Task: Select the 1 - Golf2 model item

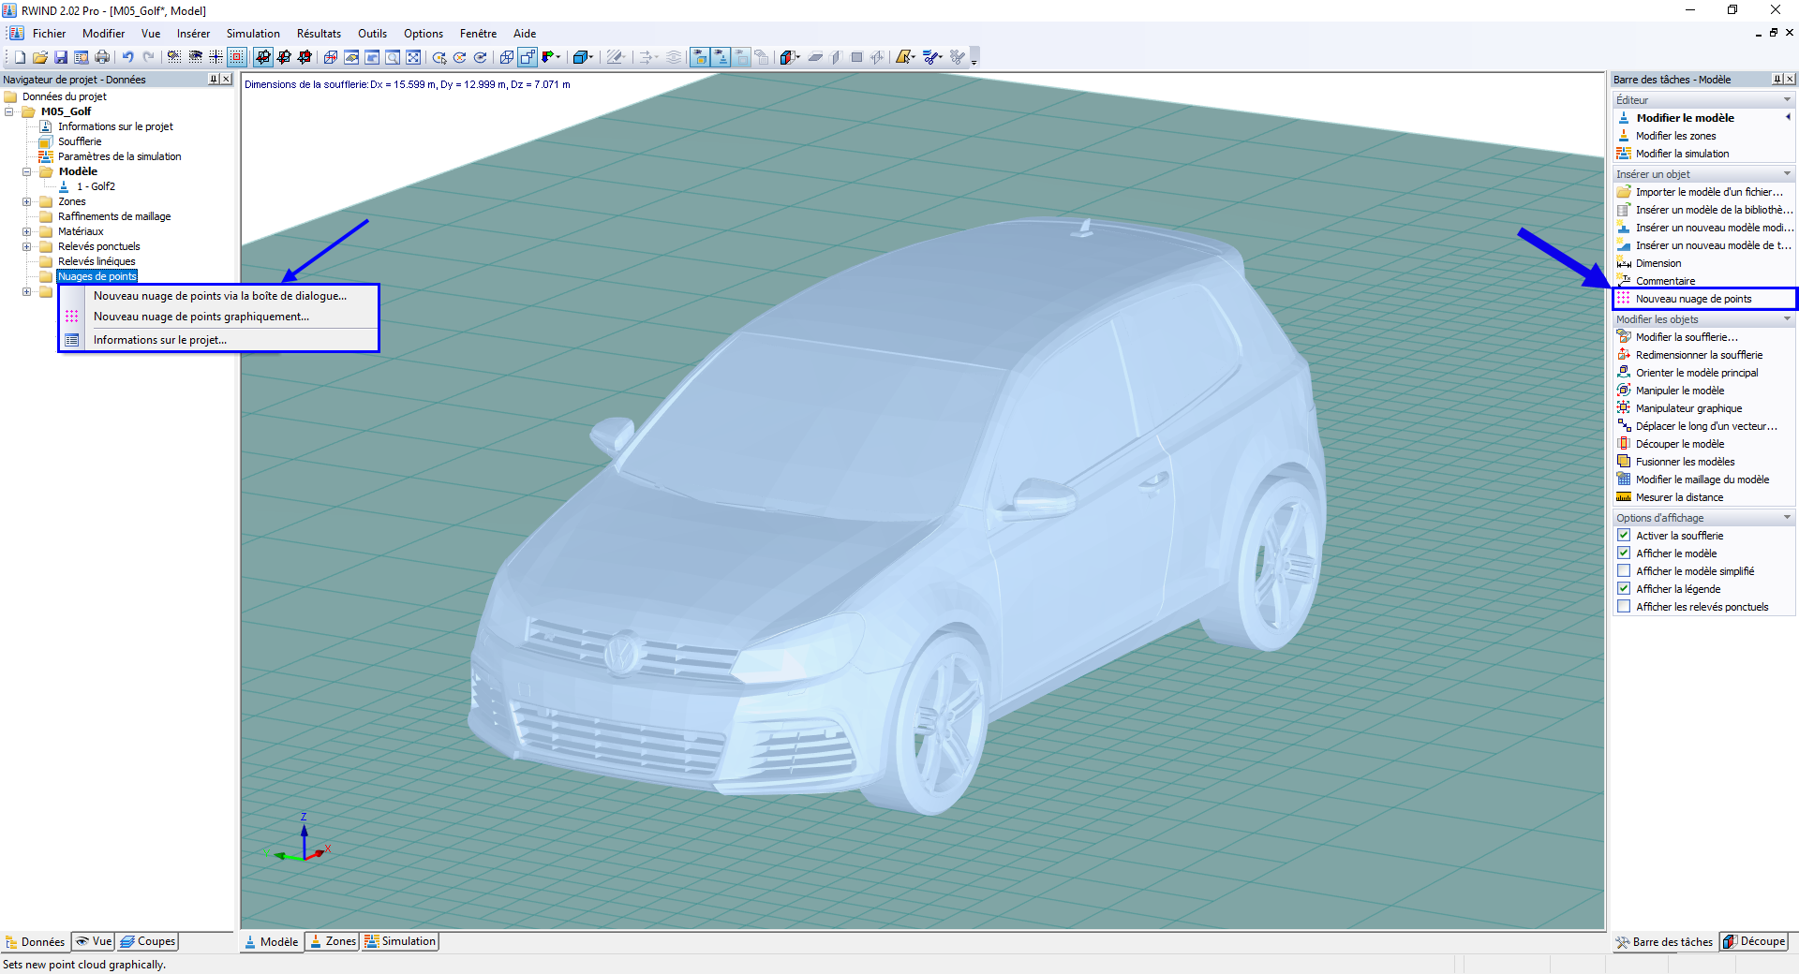Action: pyautogui.click(x=96, y=186)
